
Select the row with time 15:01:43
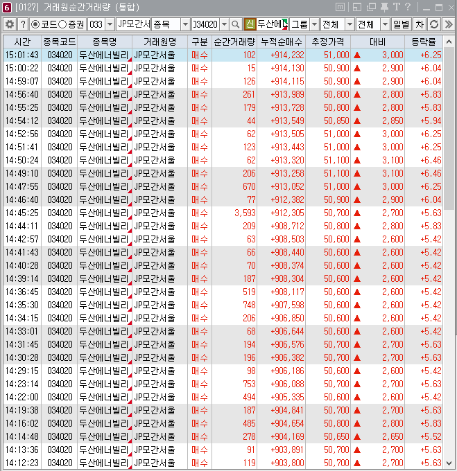tap(223, 55)
